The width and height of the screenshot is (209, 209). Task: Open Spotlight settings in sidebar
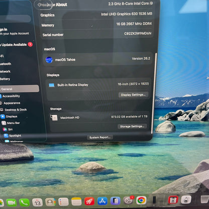click(x=13, y=136)
